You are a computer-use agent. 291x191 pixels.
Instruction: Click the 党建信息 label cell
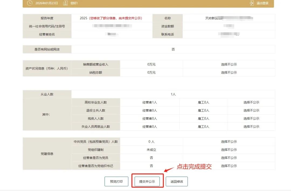pyautogui.click(x=47, y=154)
